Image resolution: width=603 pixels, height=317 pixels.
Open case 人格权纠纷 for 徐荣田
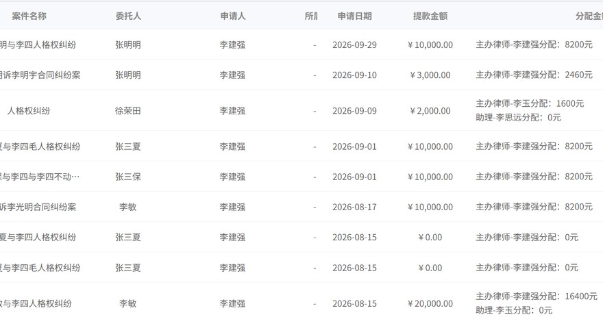29,111
